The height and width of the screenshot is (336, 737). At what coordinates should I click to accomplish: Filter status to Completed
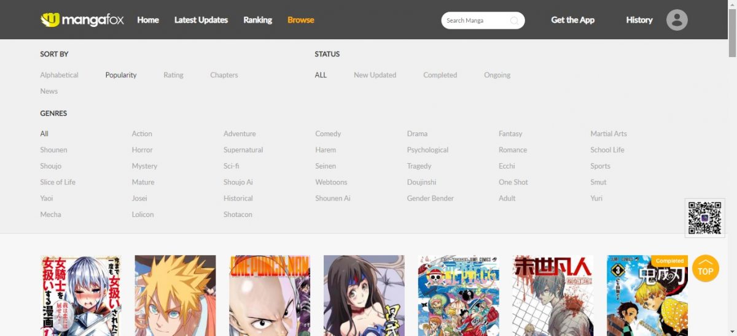(x=440, y=75)
